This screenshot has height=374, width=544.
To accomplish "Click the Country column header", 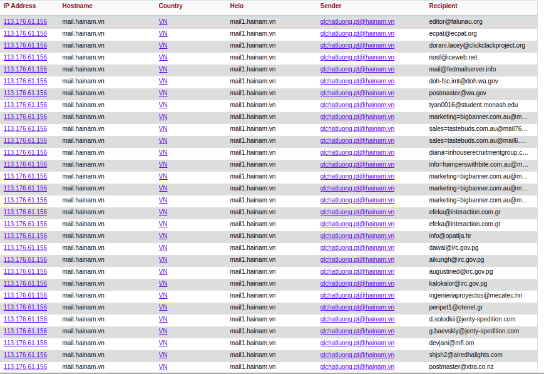I will click(x=170, y=6).
